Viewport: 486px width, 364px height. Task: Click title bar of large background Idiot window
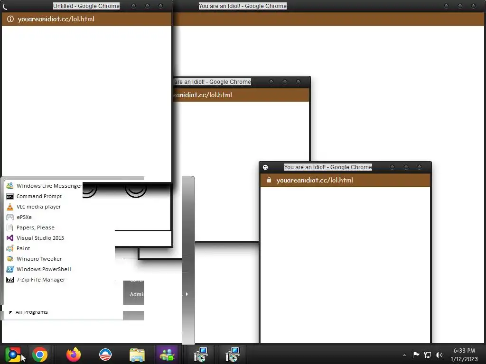coord(243,6)
